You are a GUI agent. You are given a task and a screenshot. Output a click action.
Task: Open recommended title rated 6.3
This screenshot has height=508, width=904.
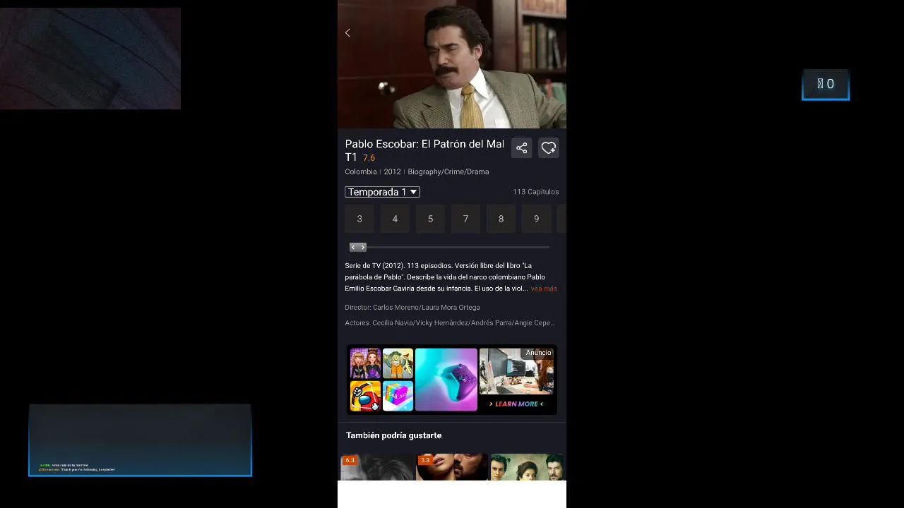pyautogui.click(x=376, y=467)
